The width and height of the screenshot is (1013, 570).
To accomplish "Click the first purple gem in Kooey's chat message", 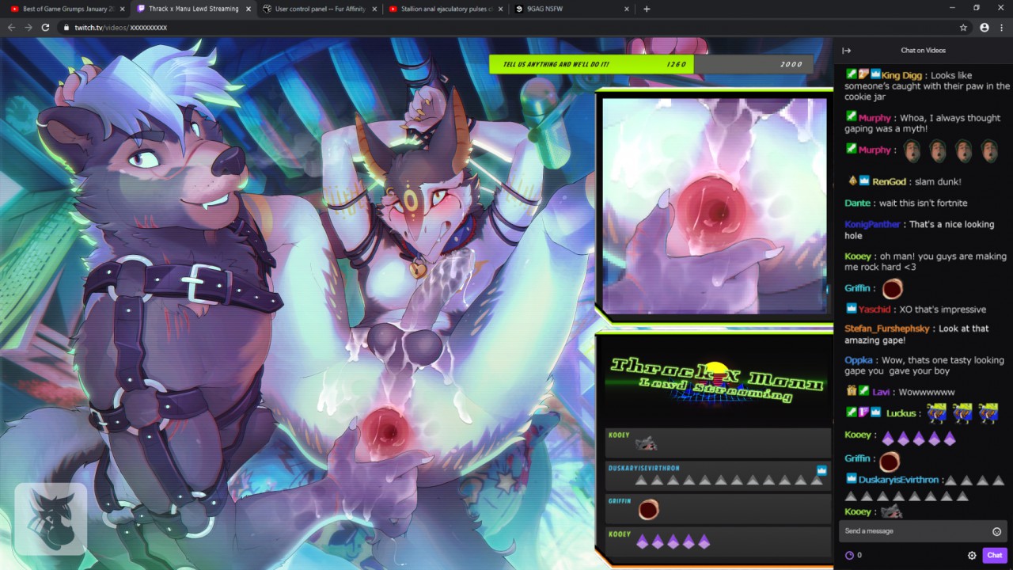I will pos(887,438).
